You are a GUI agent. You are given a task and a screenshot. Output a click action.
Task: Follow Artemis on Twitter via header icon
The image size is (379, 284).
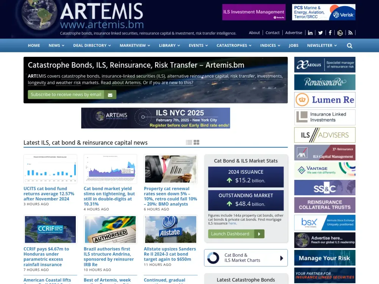point(321,33)
